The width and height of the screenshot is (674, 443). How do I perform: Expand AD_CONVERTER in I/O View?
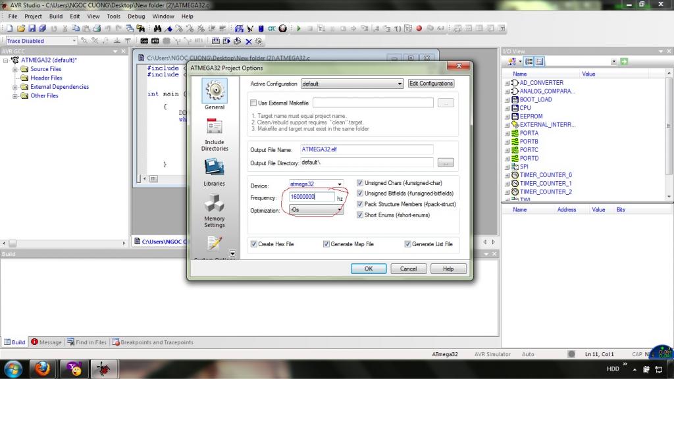507,83
